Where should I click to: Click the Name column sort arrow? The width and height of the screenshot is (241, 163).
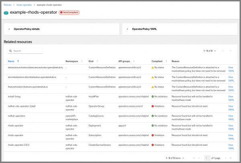(18, 61)
